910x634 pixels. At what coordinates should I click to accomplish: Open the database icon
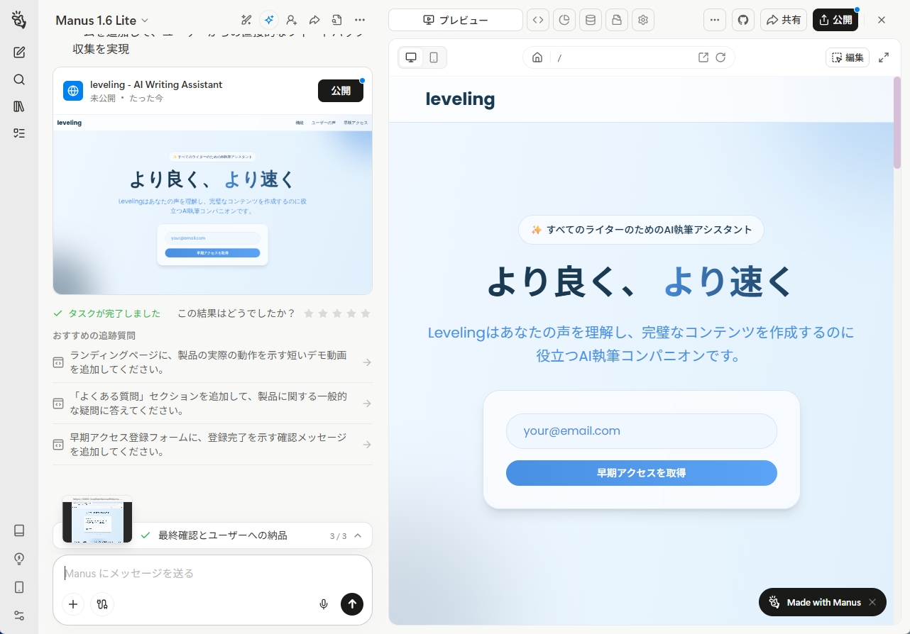(x=591, y=20)
